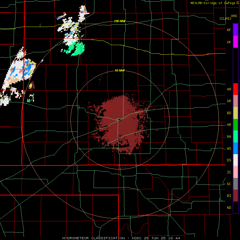The image size is (240, 240).
Task: Click the RF legend label
Action: [x=229, y=30]
